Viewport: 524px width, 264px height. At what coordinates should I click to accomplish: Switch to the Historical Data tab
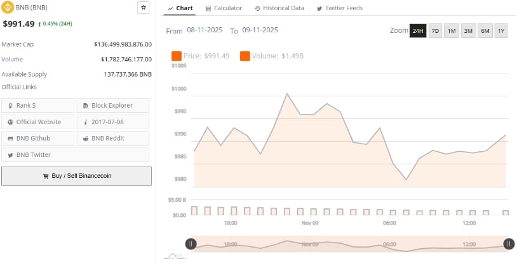[x=279, y=8]
